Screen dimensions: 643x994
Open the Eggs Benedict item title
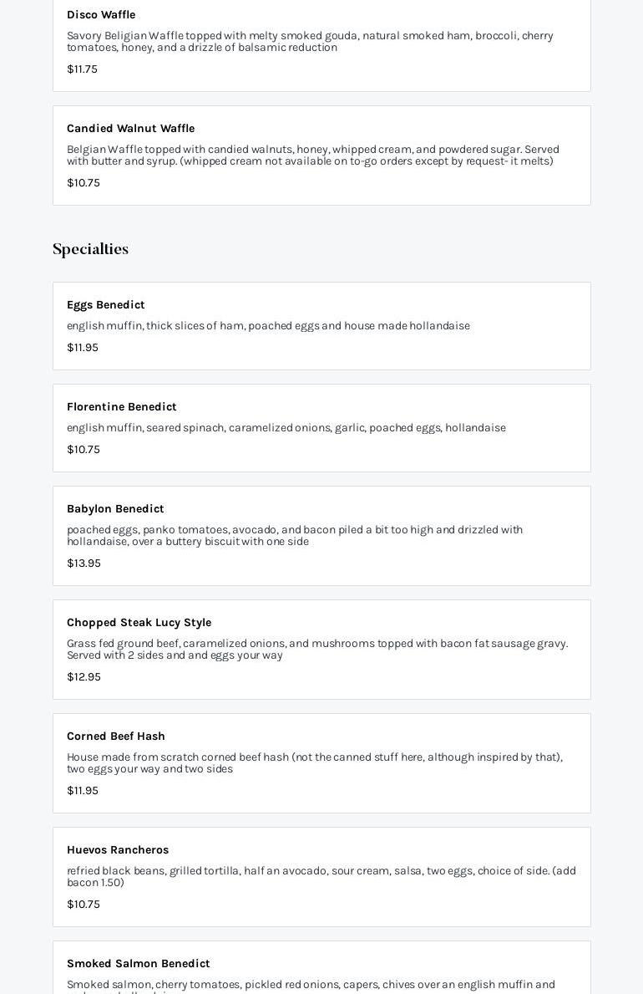tap(106, 305)
